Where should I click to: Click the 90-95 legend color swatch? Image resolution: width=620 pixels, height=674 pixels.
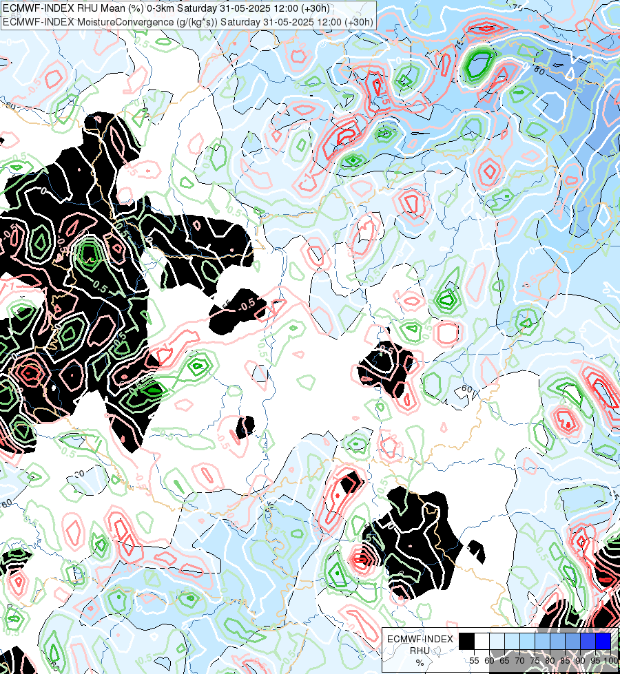pyautogui.click(x=588, y=642)
